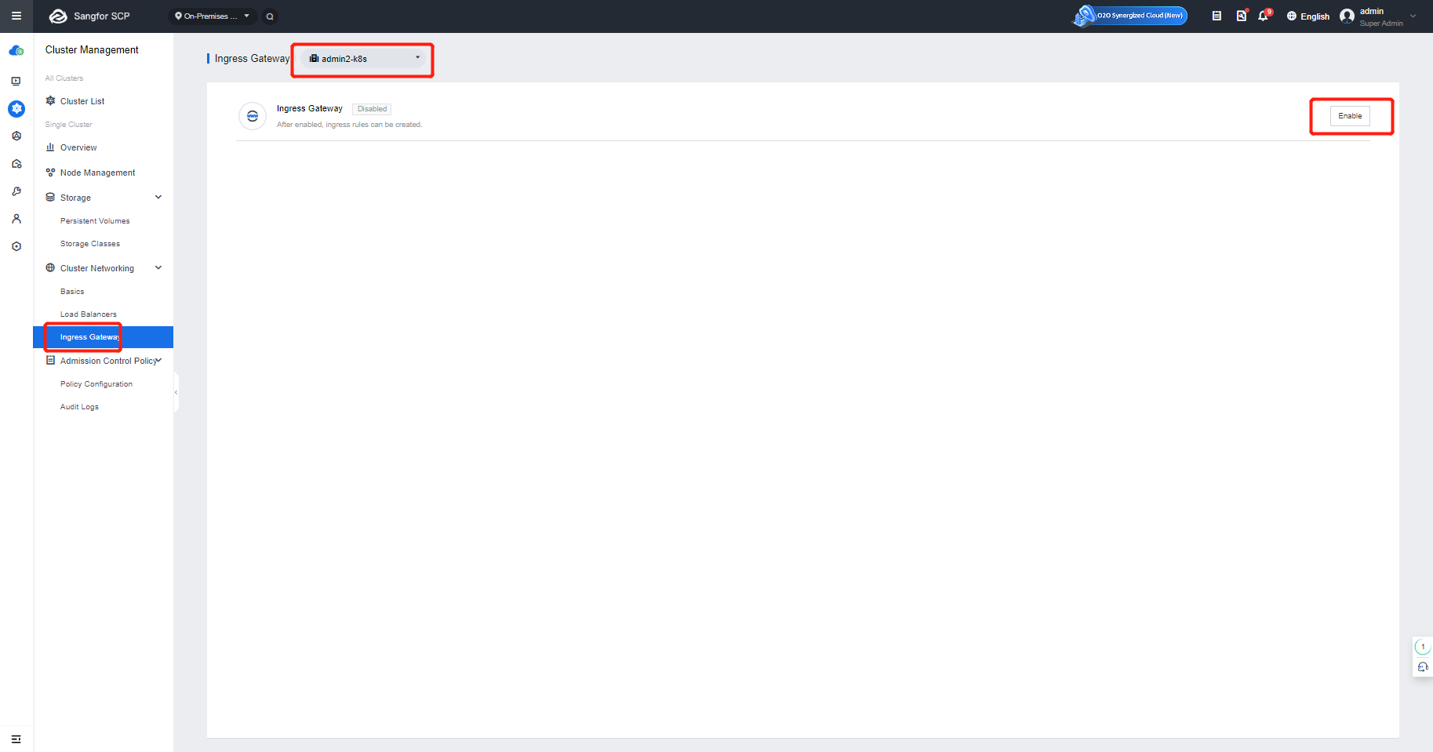Open the O2O Synergized Cloud banner
The height and width of the screenshot is (752, 1433).
point(1130,16)
